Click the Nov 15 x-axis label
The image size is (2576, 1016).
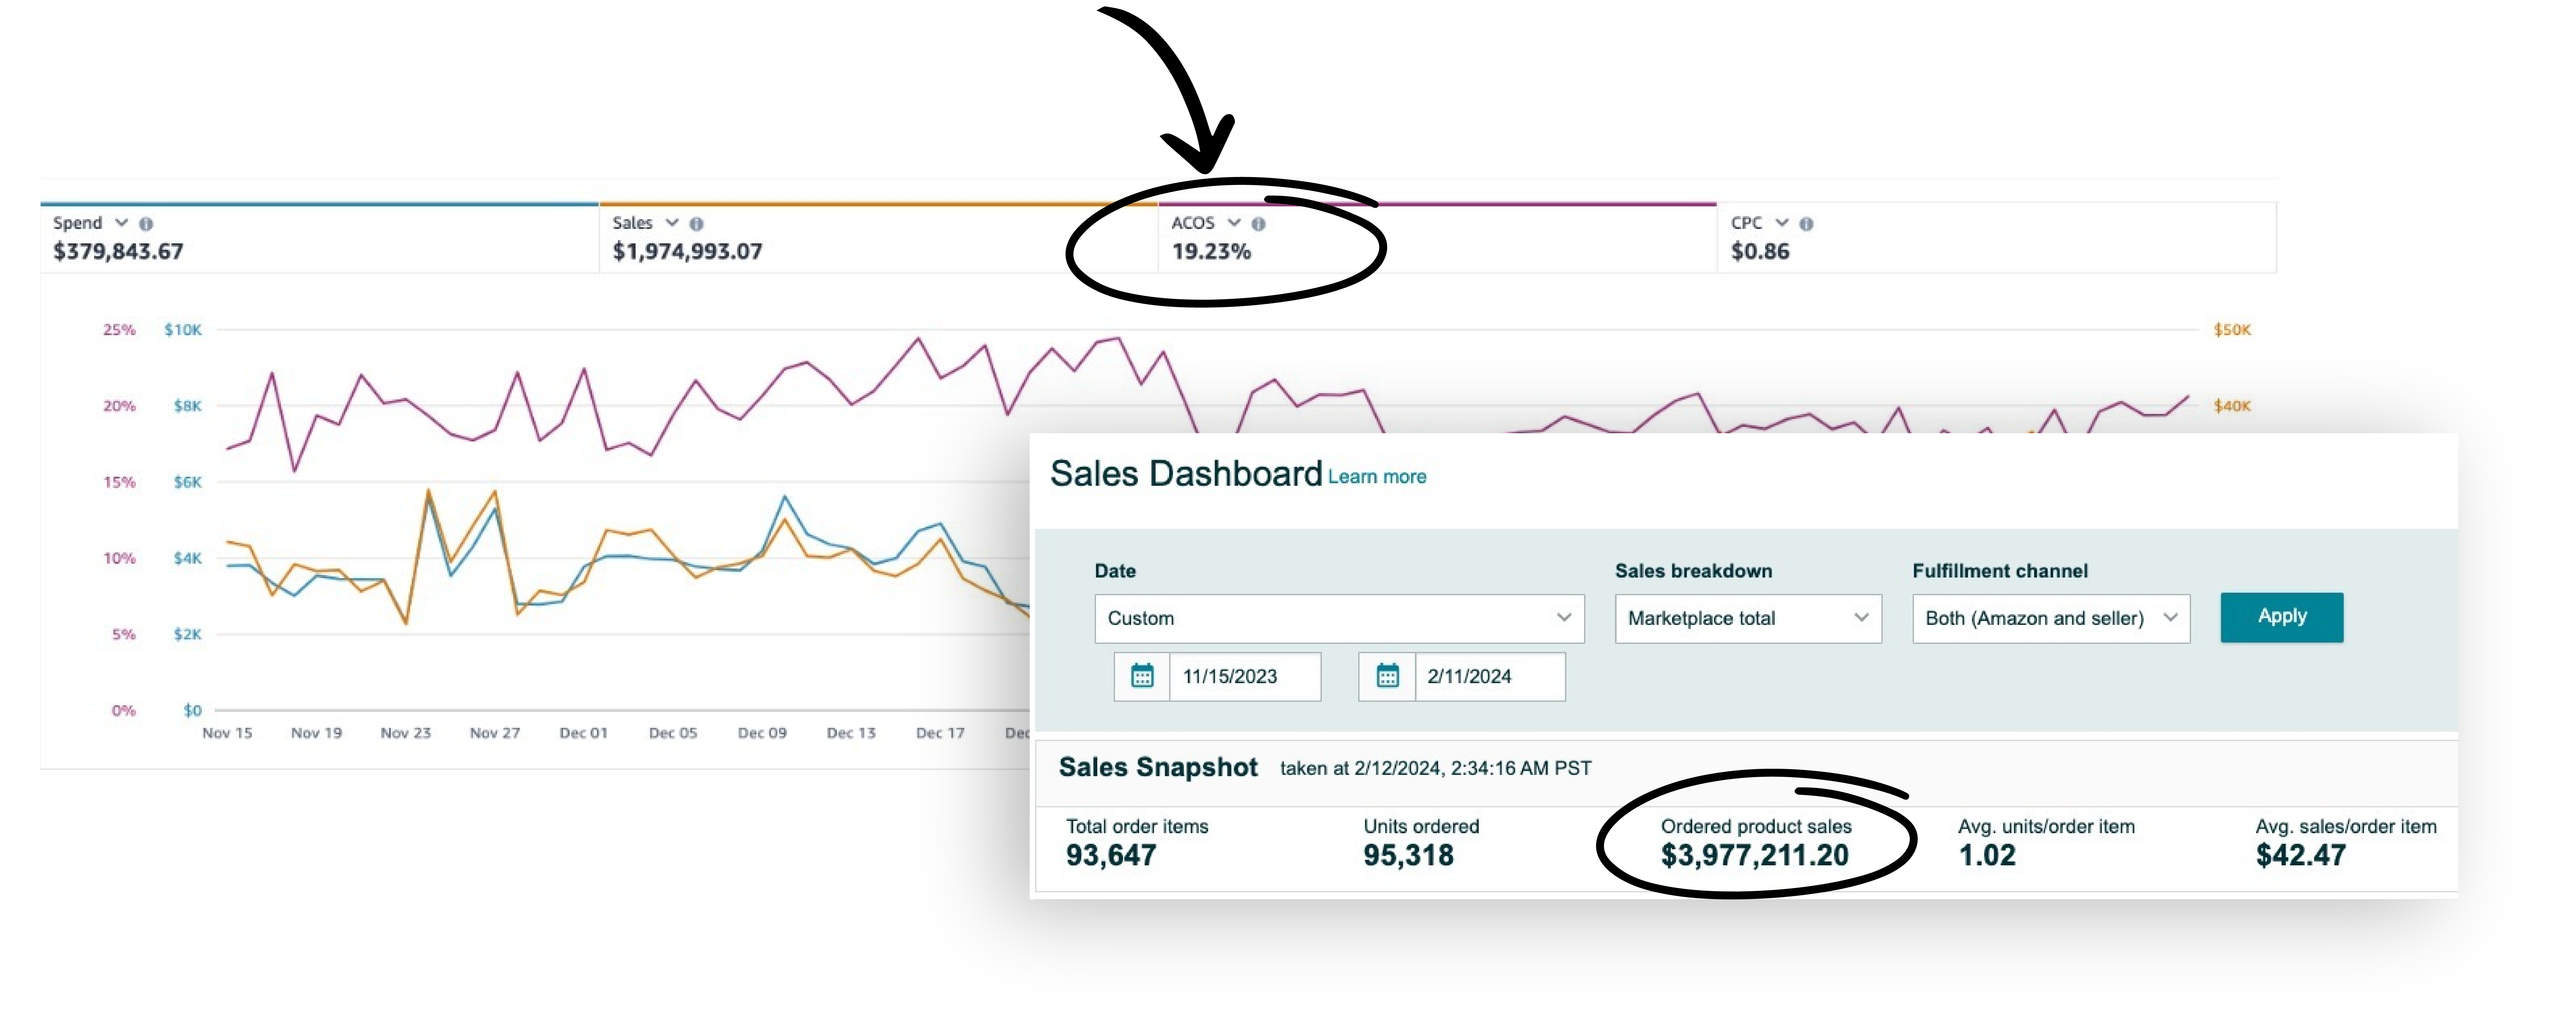[x=227, y=733]
